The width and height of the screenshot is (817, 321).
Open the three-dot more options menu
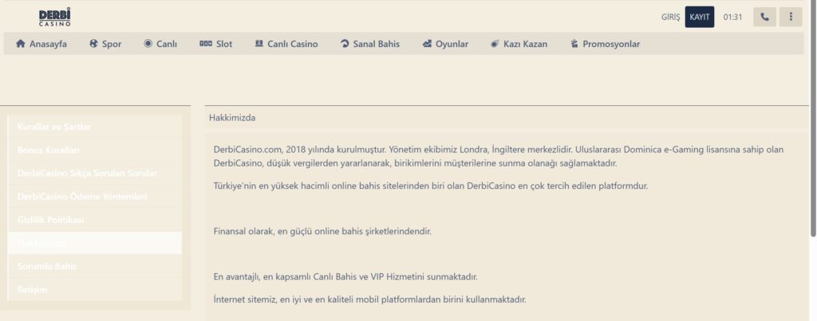pyautogui.click(x=791, y=17)
